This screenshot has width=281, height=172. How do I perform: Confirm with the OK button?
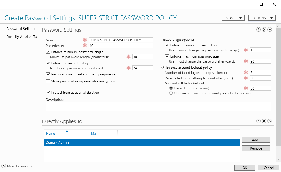pyautogui.click(x=245, y=168)
